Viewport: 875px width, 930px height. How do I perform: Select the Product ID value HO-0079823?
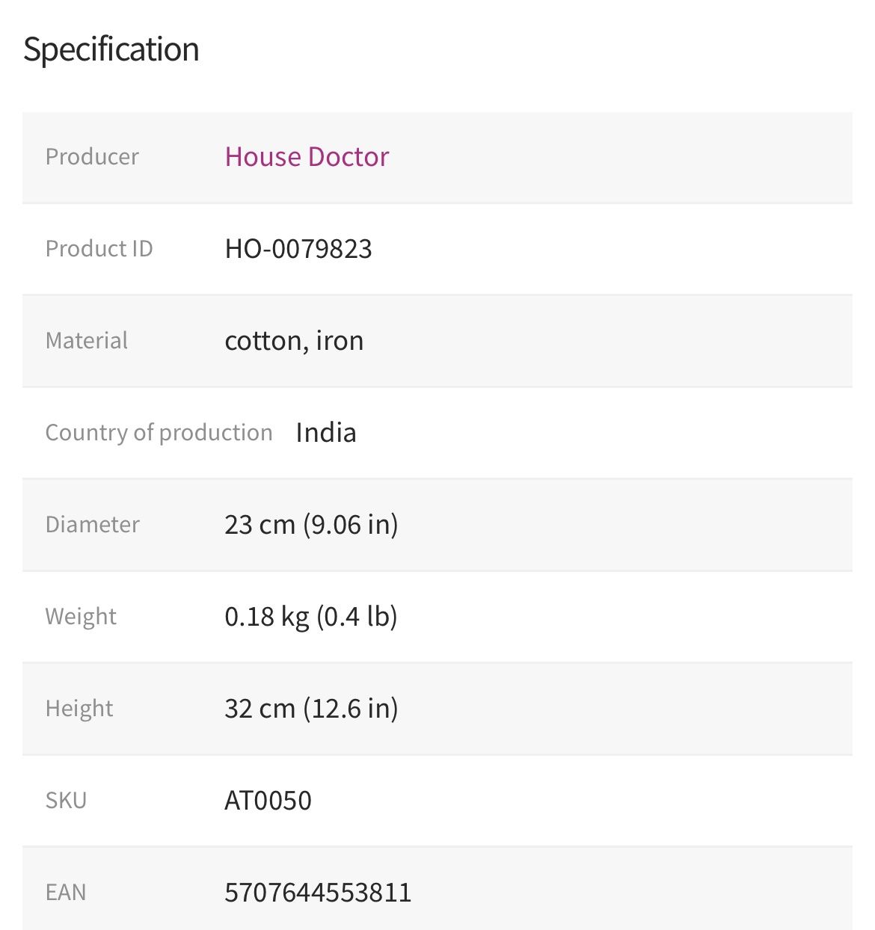tap(298, 249)
